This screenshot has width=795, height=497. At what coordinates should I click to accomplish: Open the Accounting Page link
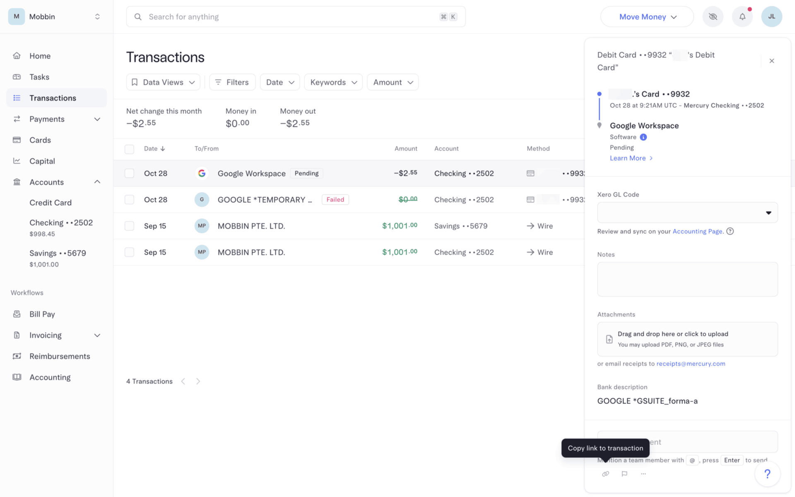coord(698,231)
